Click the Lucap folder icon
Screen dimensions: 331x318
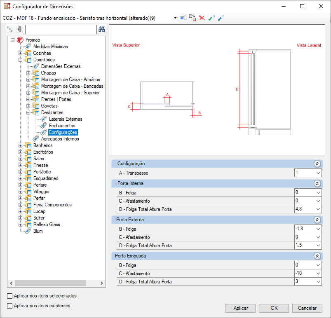coord(28,211)
